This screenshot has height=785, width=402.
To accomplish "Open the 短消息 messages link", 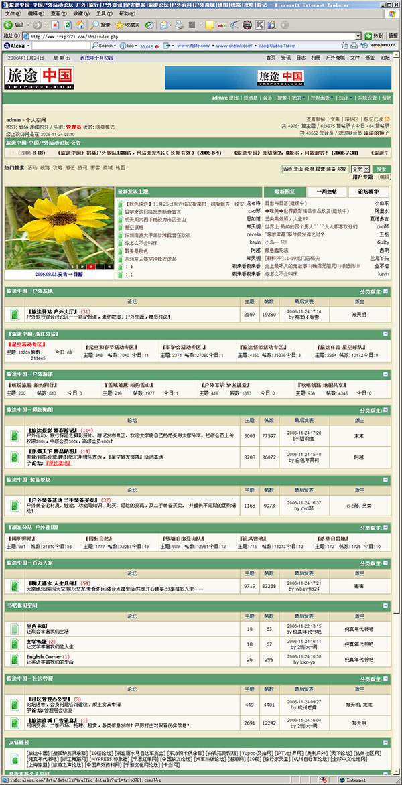I will [251, 98].
